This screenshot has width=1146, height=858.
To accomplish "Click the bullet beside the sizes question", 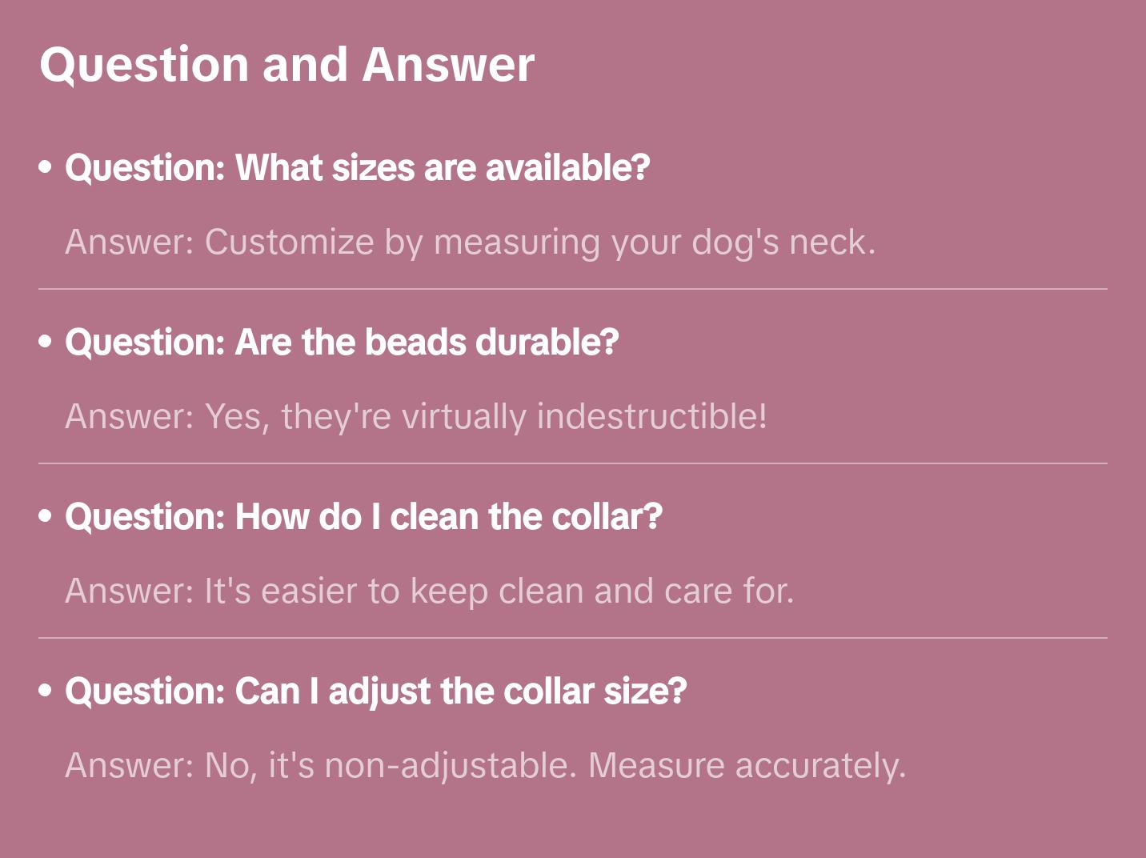I will pyautogui.click(x=46, y=167).
